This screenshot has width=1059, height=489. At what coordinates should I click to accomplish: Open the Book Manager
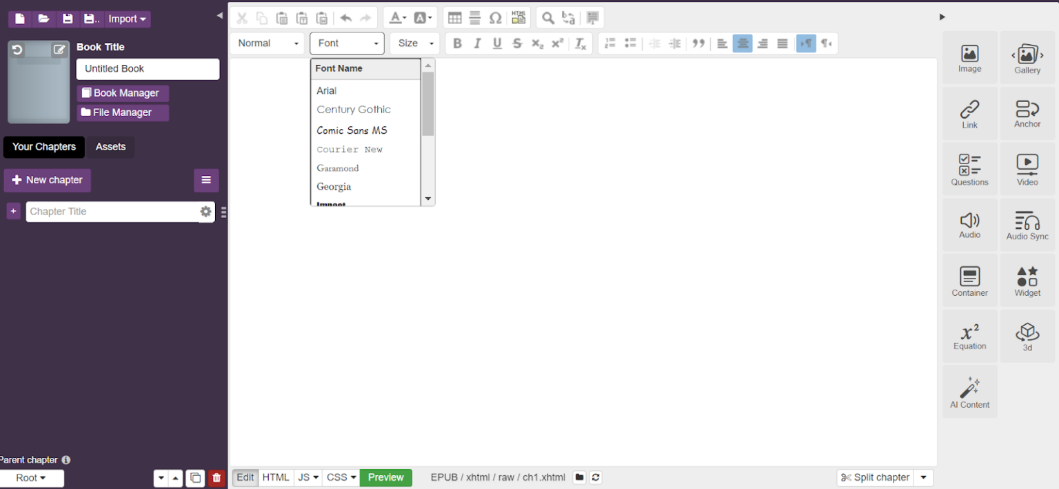point(123,92)
